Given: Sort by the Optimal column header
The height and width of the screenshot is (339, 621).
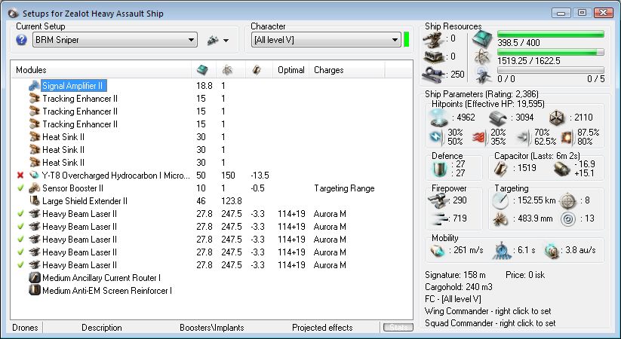Looking at the screenshot, I should (x=291, y=70).
